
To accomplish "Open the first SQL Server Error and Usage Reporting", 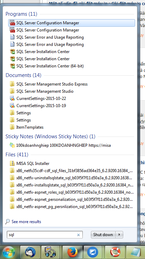I will click(x=71, y=37).
